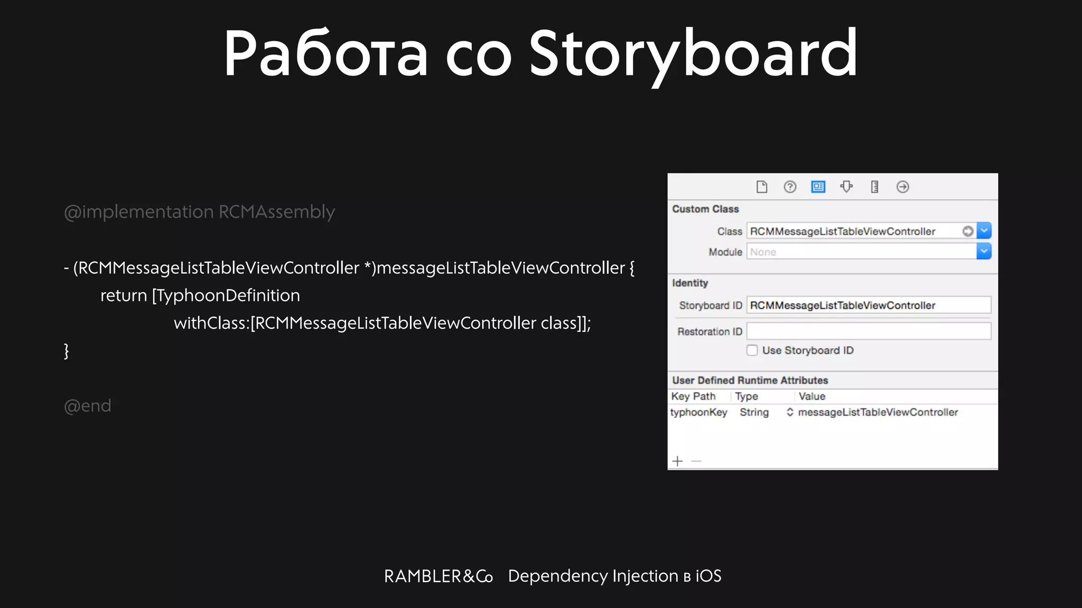The width and height of the screenshot is (1082, 608).
Task: Click the Storyboard ID field
Action: [x=869, y=305]
